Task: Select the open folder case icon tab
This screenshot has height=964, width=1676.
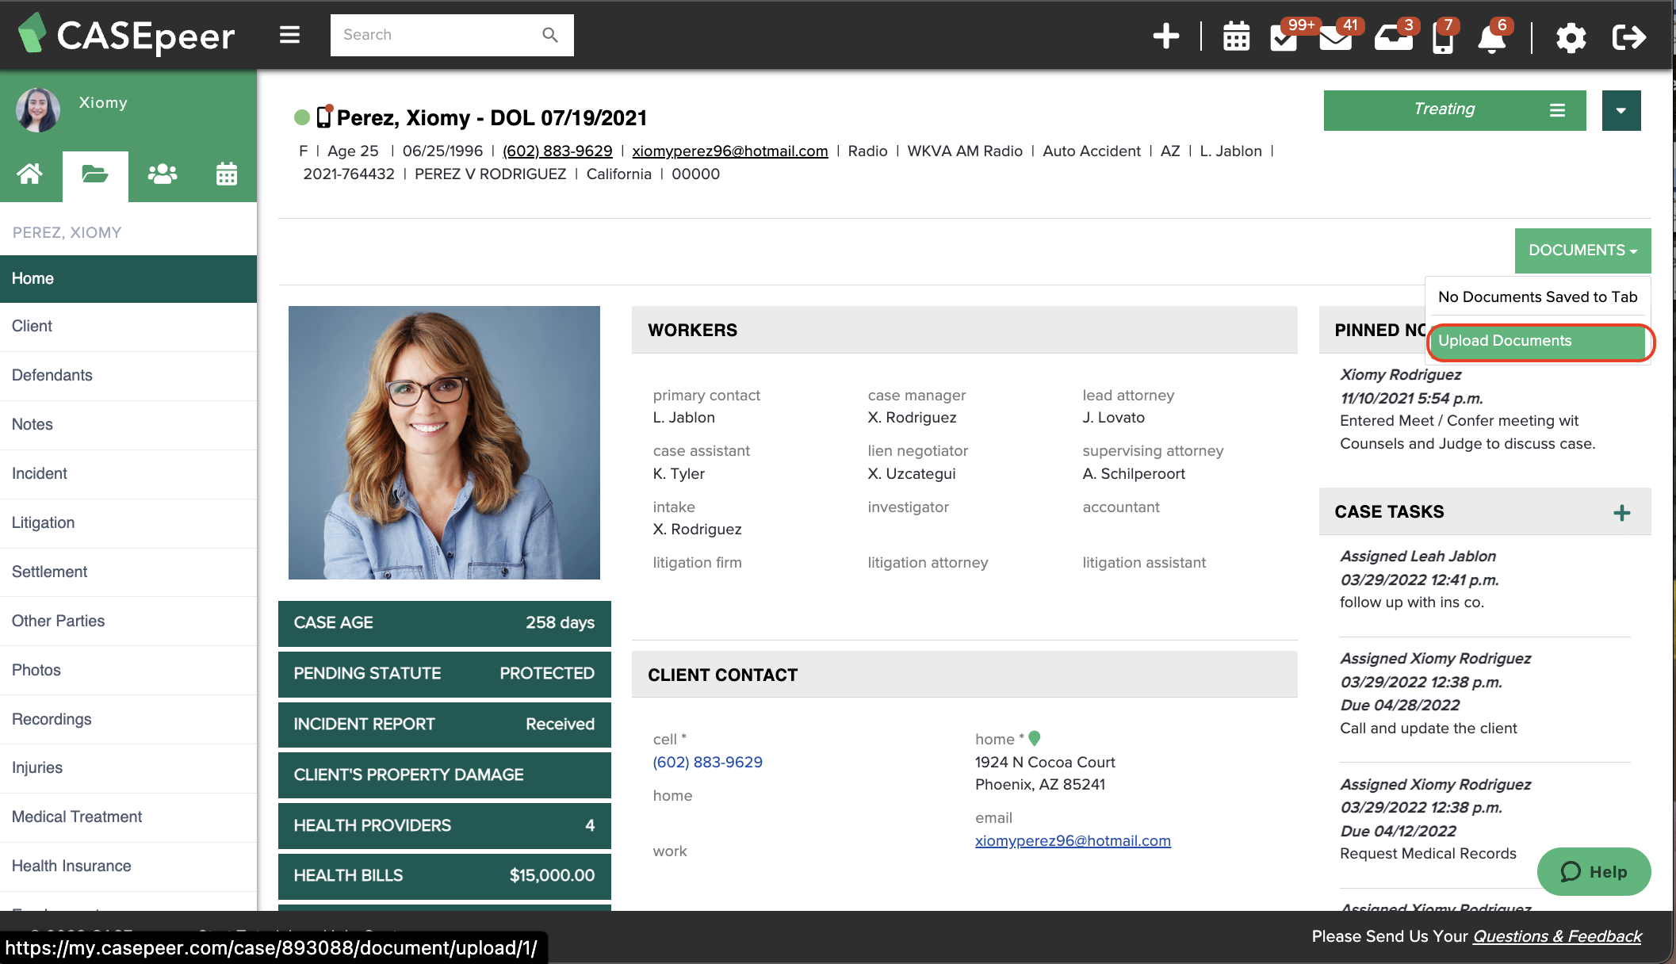Action: pyautogui.click(x=95, y=174)
